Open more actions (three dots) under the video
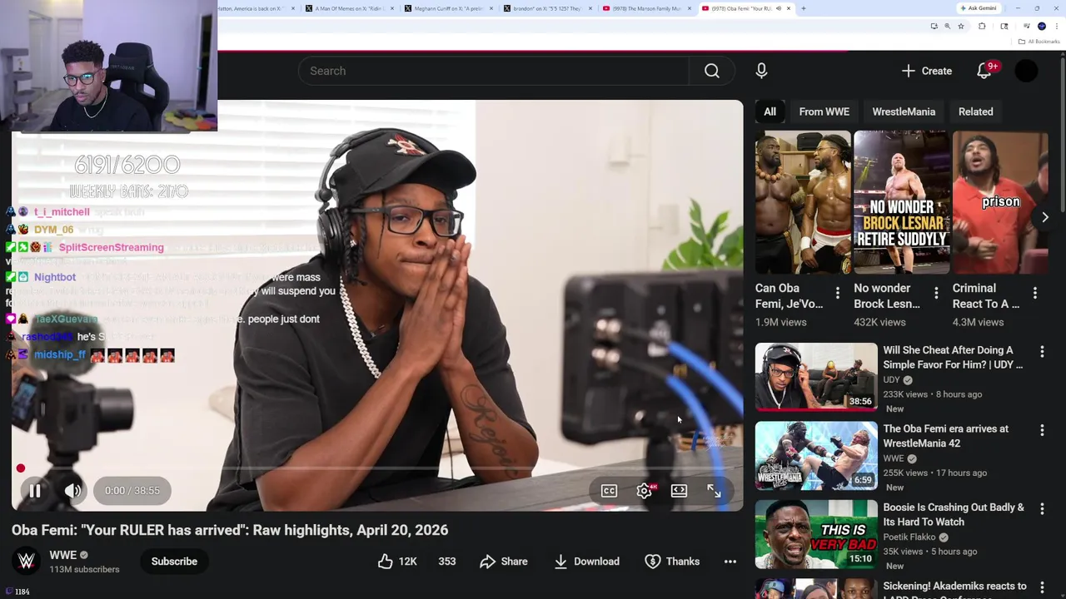This screenshot has height=599, width=1066. 730,562
